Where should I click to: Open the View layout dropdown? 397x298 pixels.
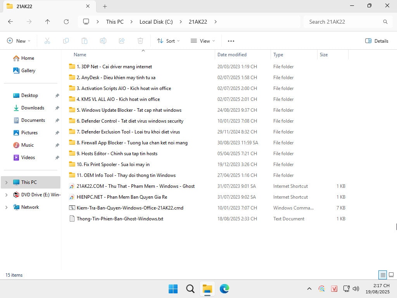click(x=202, y=41)
